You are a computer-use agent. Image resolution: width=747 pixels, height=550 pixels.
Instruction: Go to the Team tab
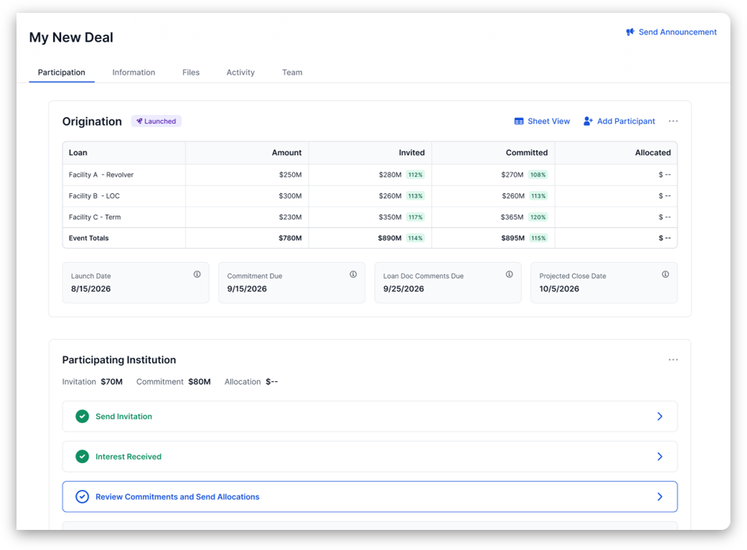coord(292,73)
